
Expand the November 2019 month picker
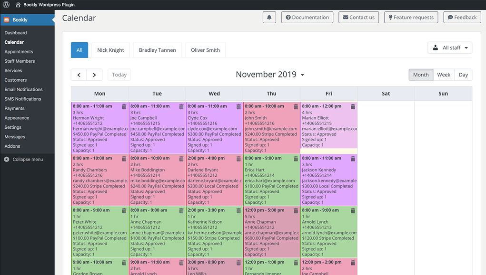tap(270, 75)
